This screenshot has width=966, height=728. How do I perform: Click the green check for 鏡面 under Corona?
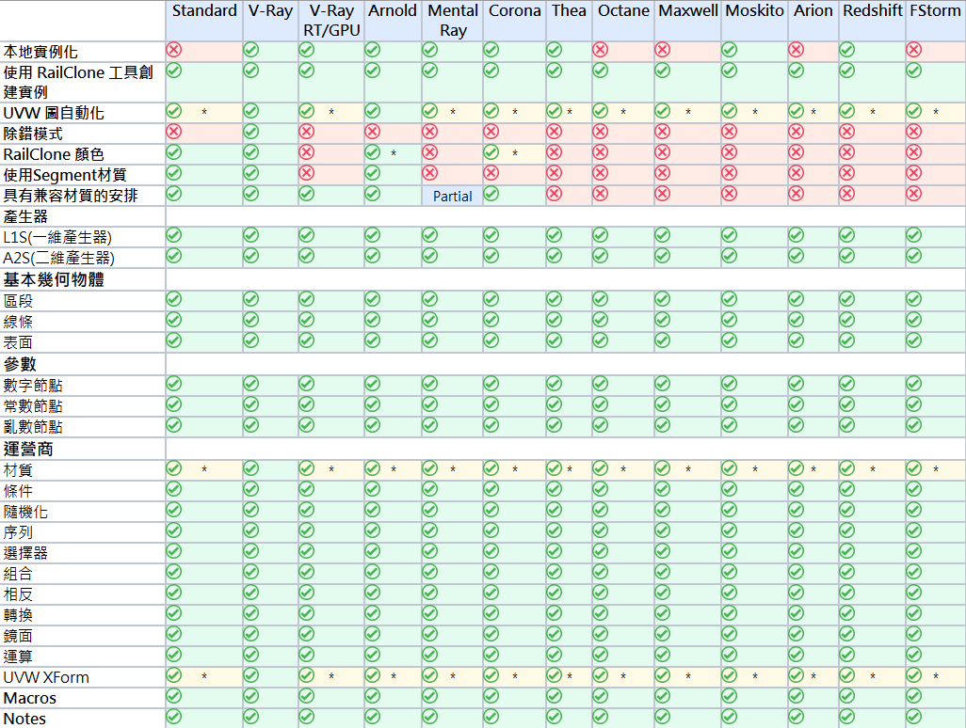coord(491,634)
